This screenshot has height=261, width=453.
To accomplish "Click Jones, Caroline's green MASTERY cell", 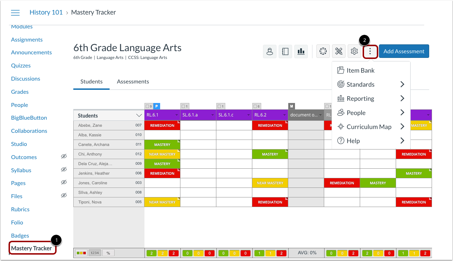I will coord(378,183).
